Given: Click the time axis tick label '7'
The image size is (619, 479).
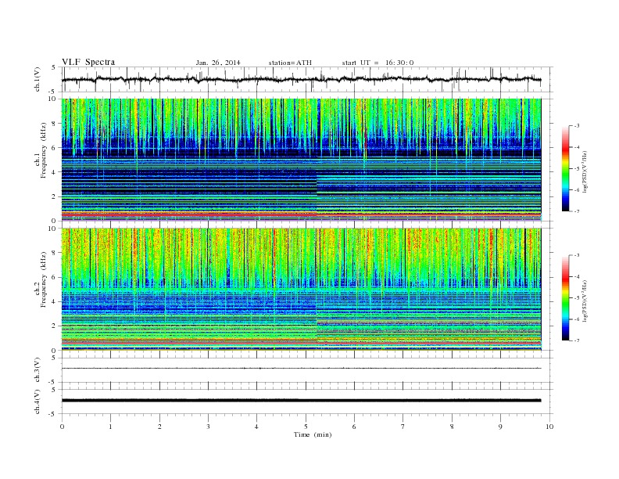Looking at the screenshot, I should [x=403, y=427].
